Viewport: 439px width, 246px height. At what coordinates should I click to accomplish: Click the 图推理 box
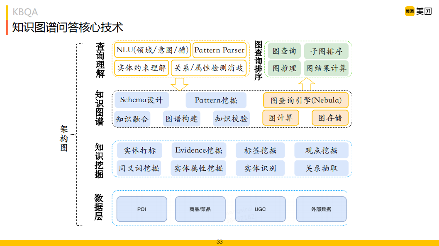(x=284, y=68)
